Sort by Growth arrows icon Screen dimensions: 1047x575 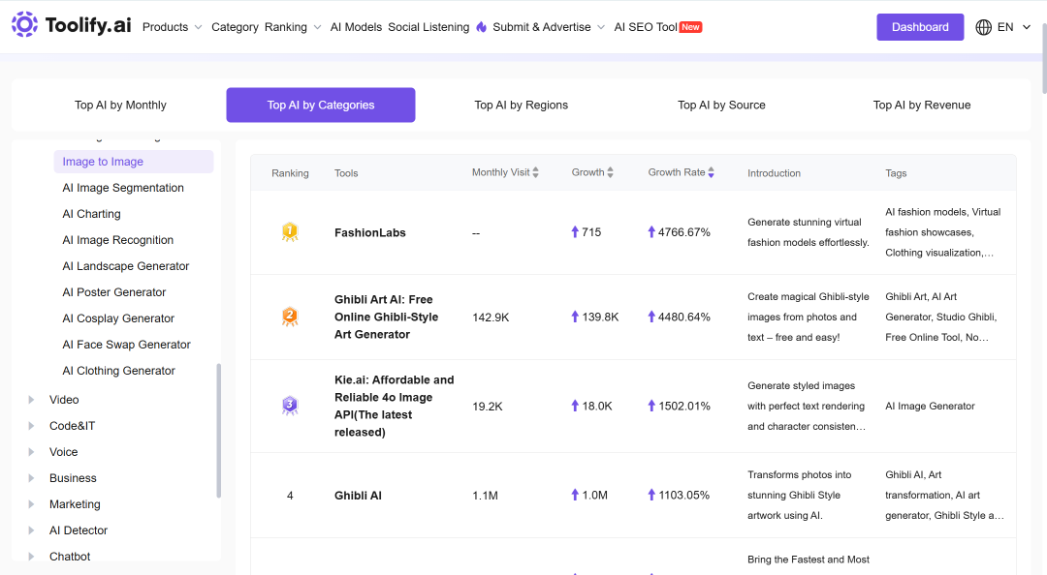[611, 172]
